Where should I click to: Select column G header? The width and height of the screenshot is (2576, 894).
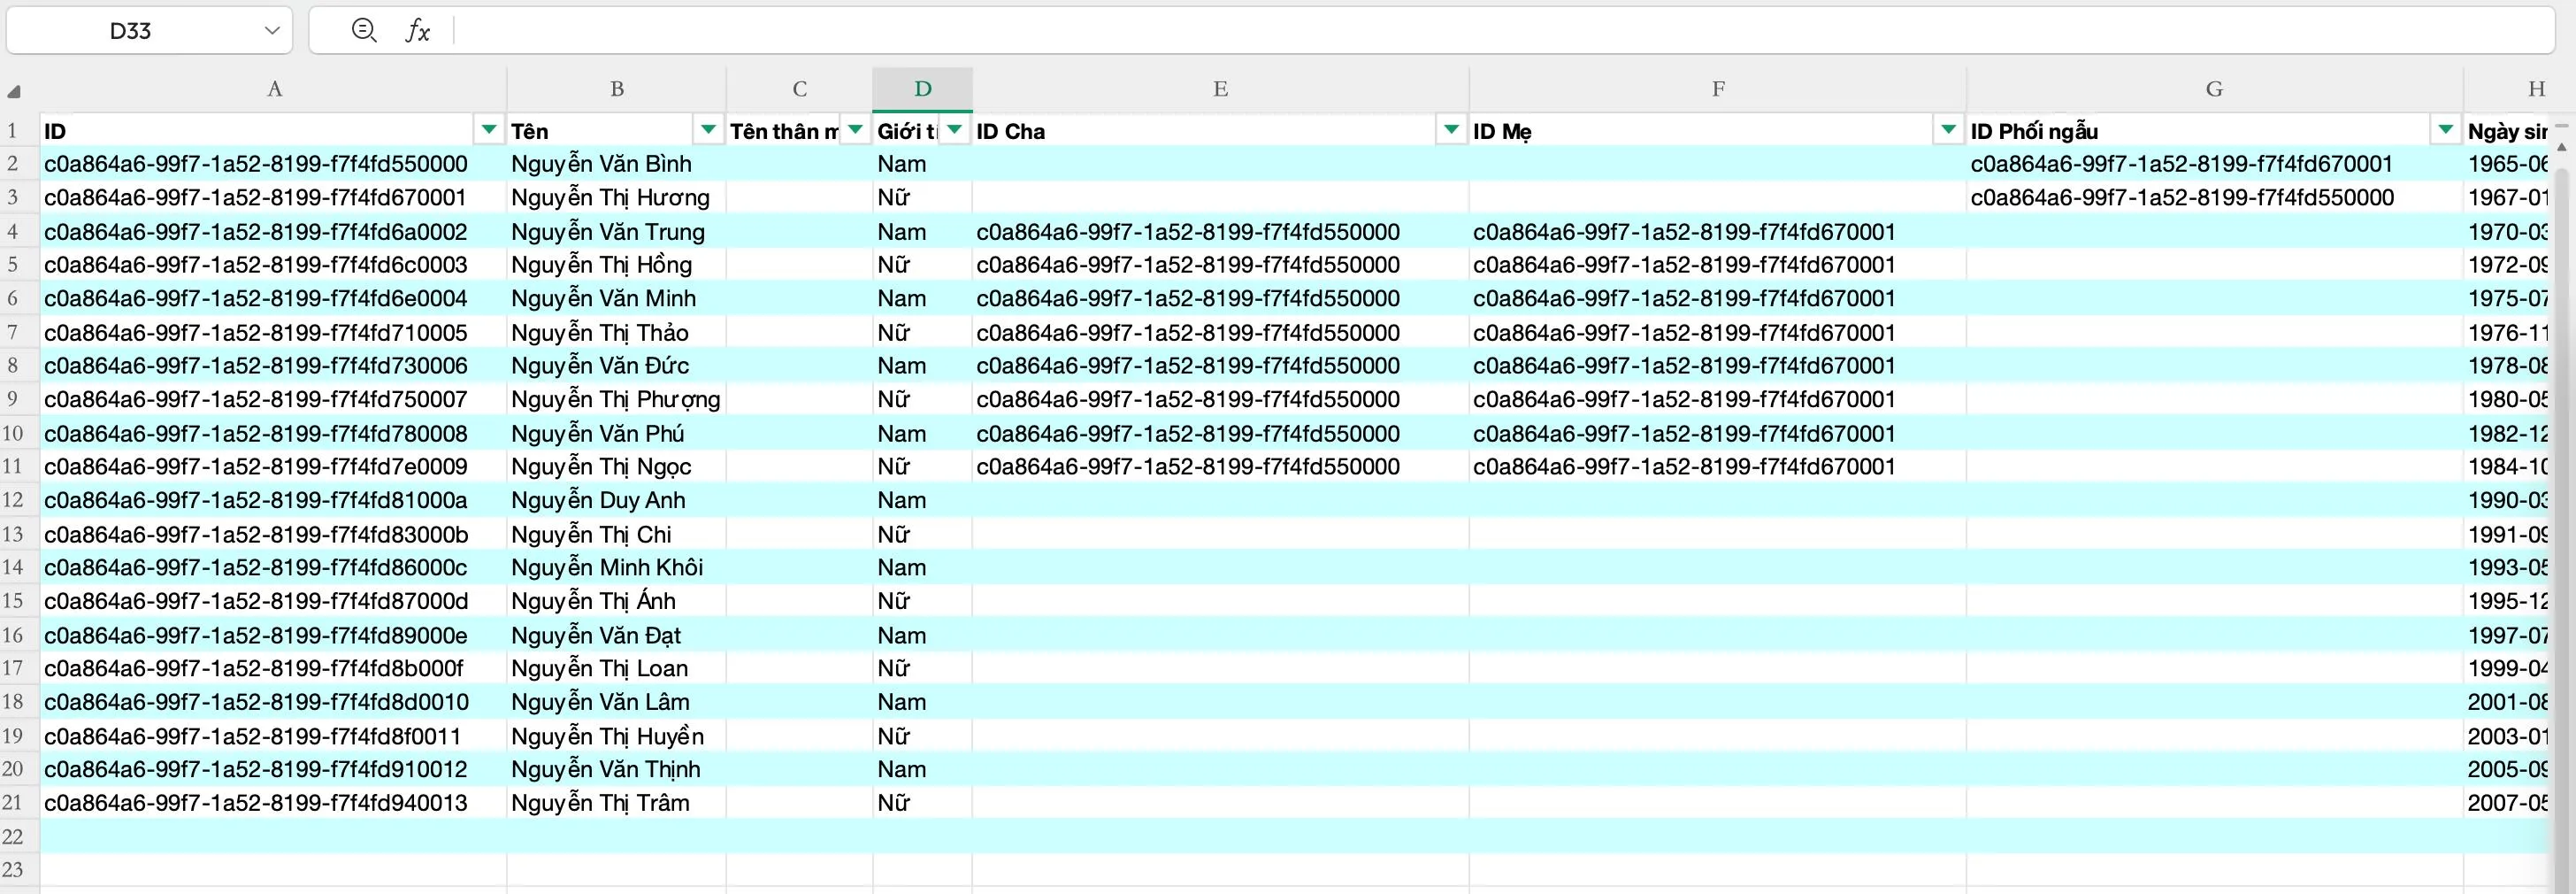[2214, 89]
